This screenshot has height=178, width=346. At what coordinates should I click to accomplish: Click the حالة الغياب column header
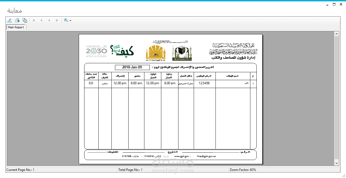pyautogui.click(x=105, y=76)
